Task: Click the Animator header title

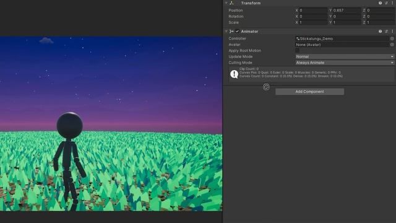Action: 249,32
